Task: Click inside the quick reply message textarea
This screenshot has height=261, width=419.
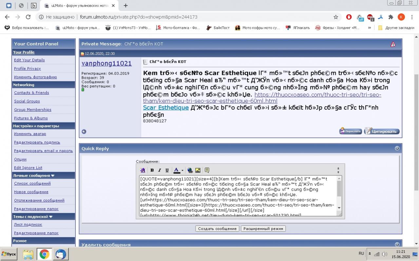Action: (x=236, y=196)
